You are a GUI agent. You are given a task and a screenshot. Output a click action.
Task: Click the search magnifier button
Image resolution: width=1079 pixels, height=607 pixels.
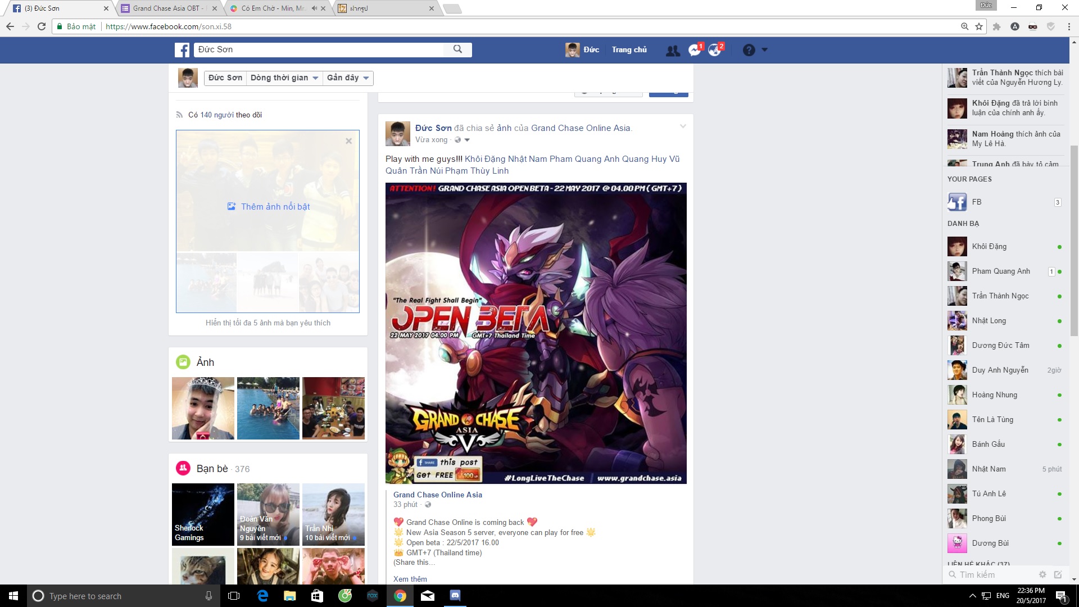[457, 49]
